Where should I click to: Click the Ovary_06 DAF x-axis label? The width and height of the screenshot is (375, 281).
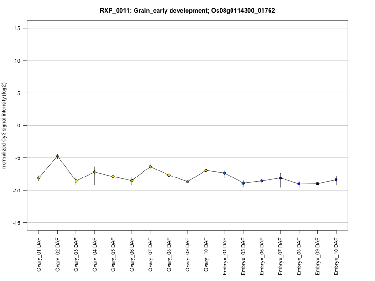click(x=132, y=255)
